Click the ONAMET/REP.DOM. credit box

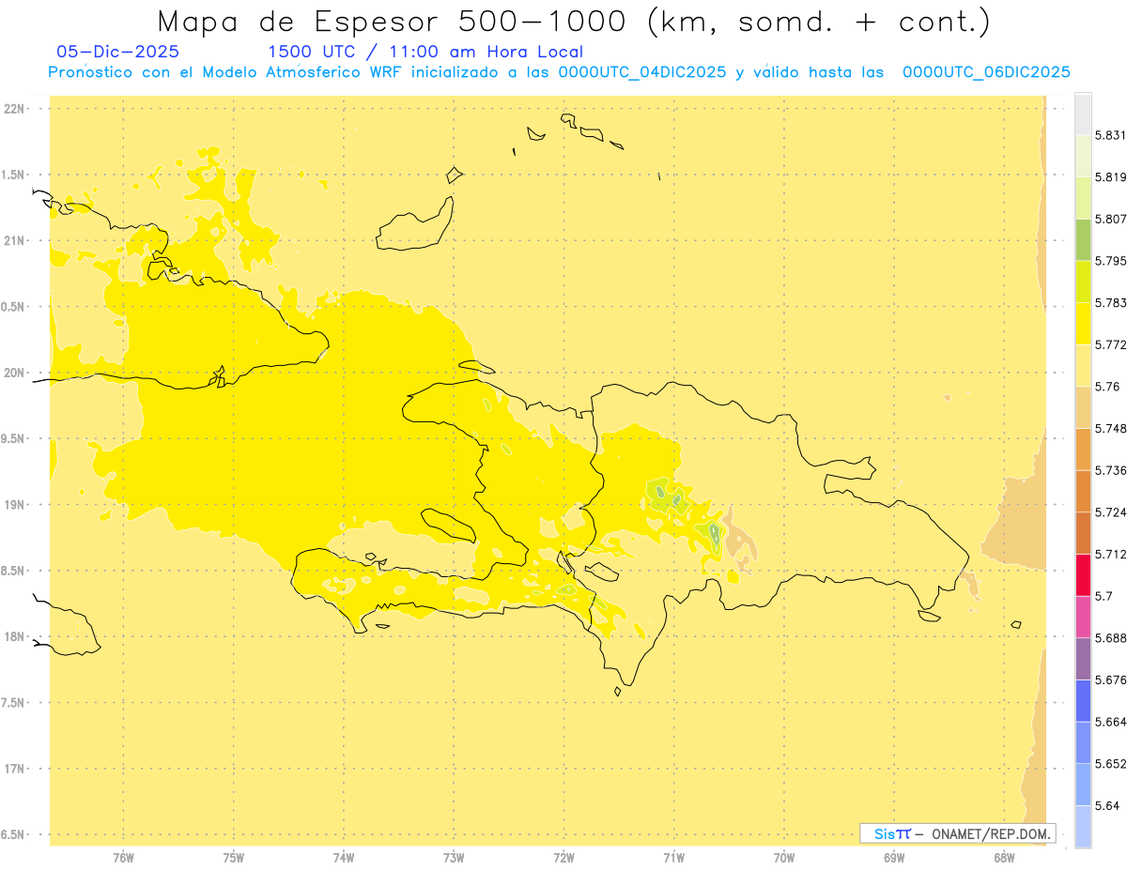(x=958, y=833)
